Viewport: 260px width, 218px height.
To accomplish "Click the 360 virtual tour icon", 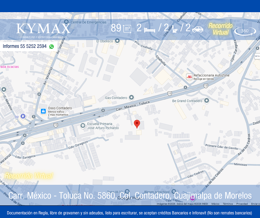I will click(x=245, y=31).
